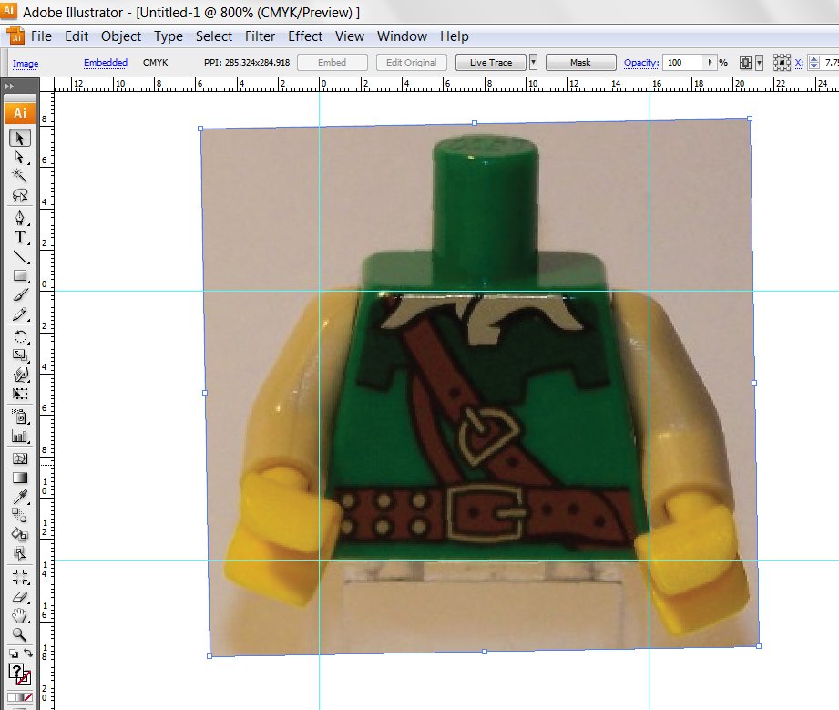Select the Pen tool
The image size is (839, 710).
point(19,219)
